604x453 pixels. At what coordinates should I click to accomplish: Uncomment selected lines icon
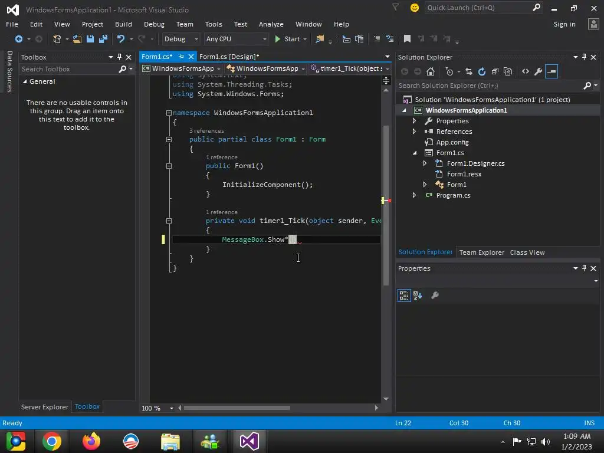point(390,39)
